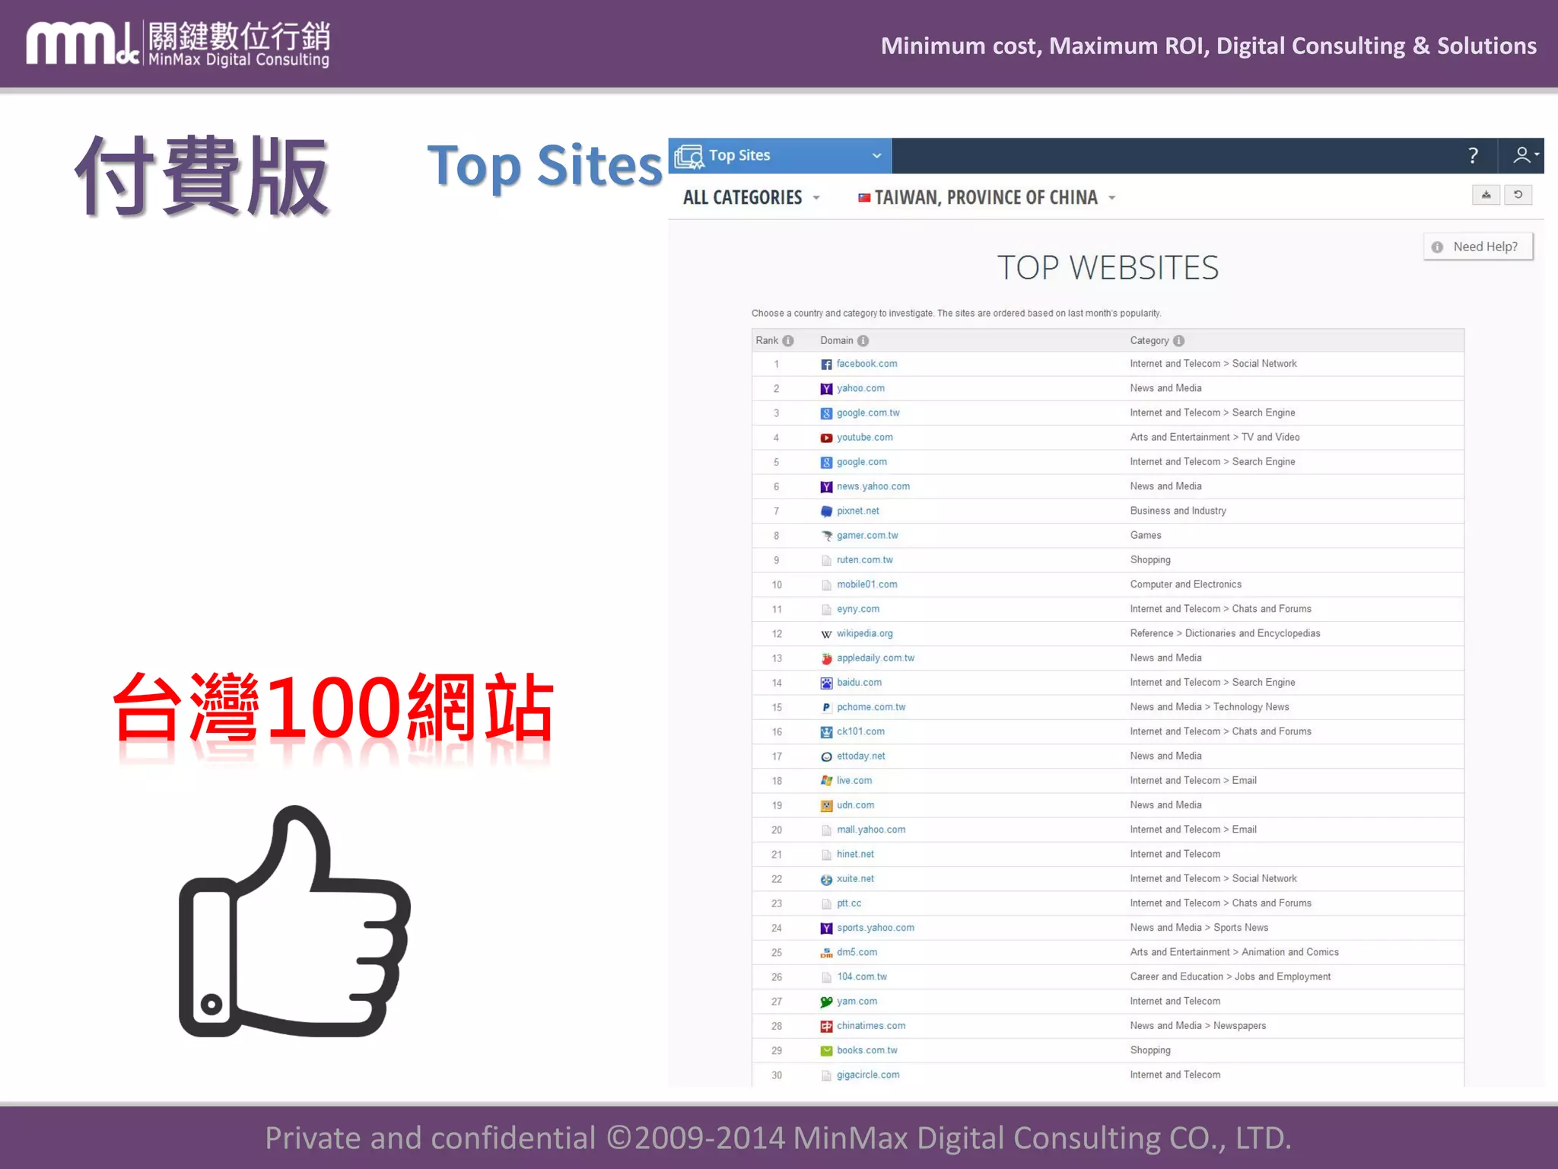Click Computer and Electronics category cell
This screenshot has height=1169, width=1558.
1185,584
